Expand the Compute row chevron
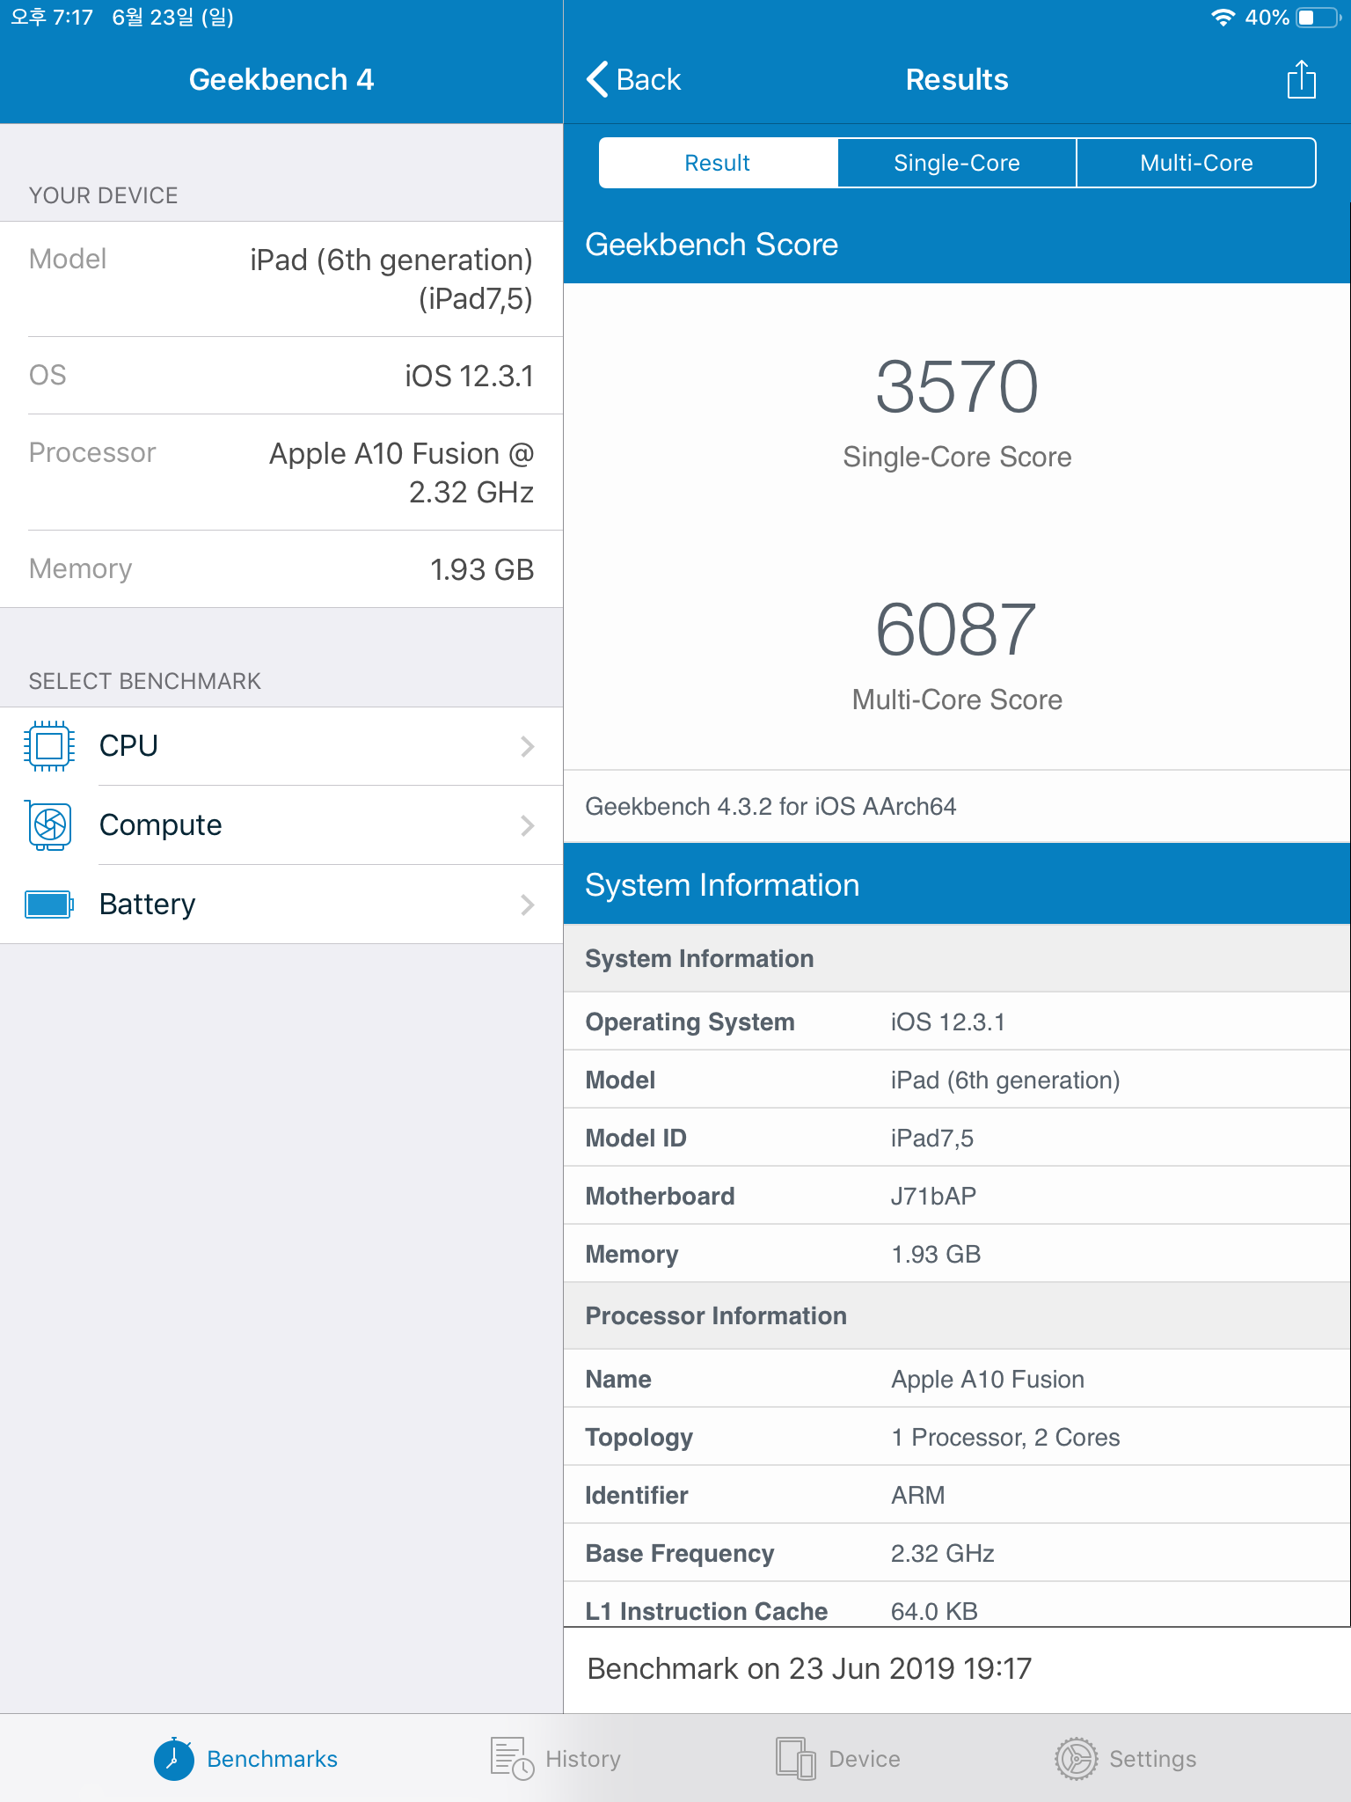This screenshot has height=1802, width=1351. pos(528,825)
